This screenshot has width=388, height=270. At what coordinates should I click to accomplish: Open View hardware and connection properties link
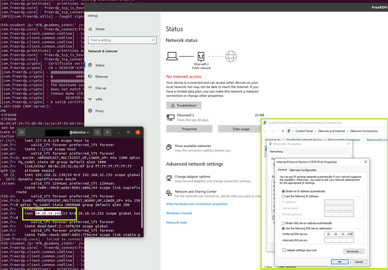[197, 204]
